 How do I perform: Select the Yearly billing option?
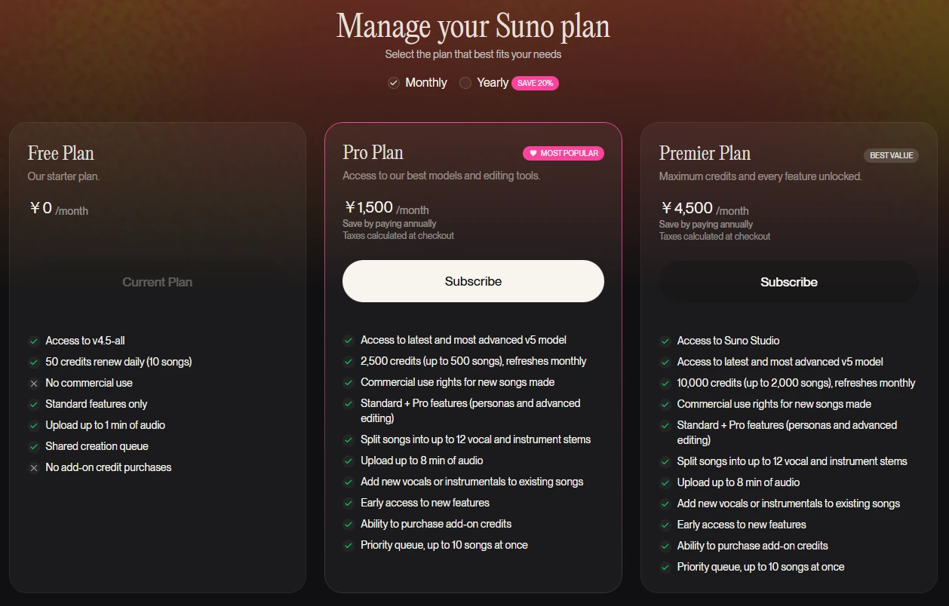click(465, 83)
